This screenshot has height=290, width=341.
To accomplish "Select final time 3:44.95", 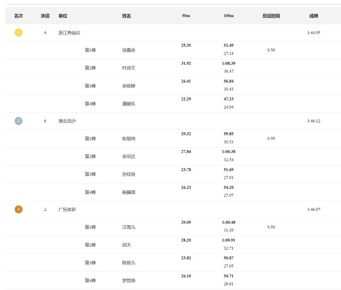I will (314, 33).
